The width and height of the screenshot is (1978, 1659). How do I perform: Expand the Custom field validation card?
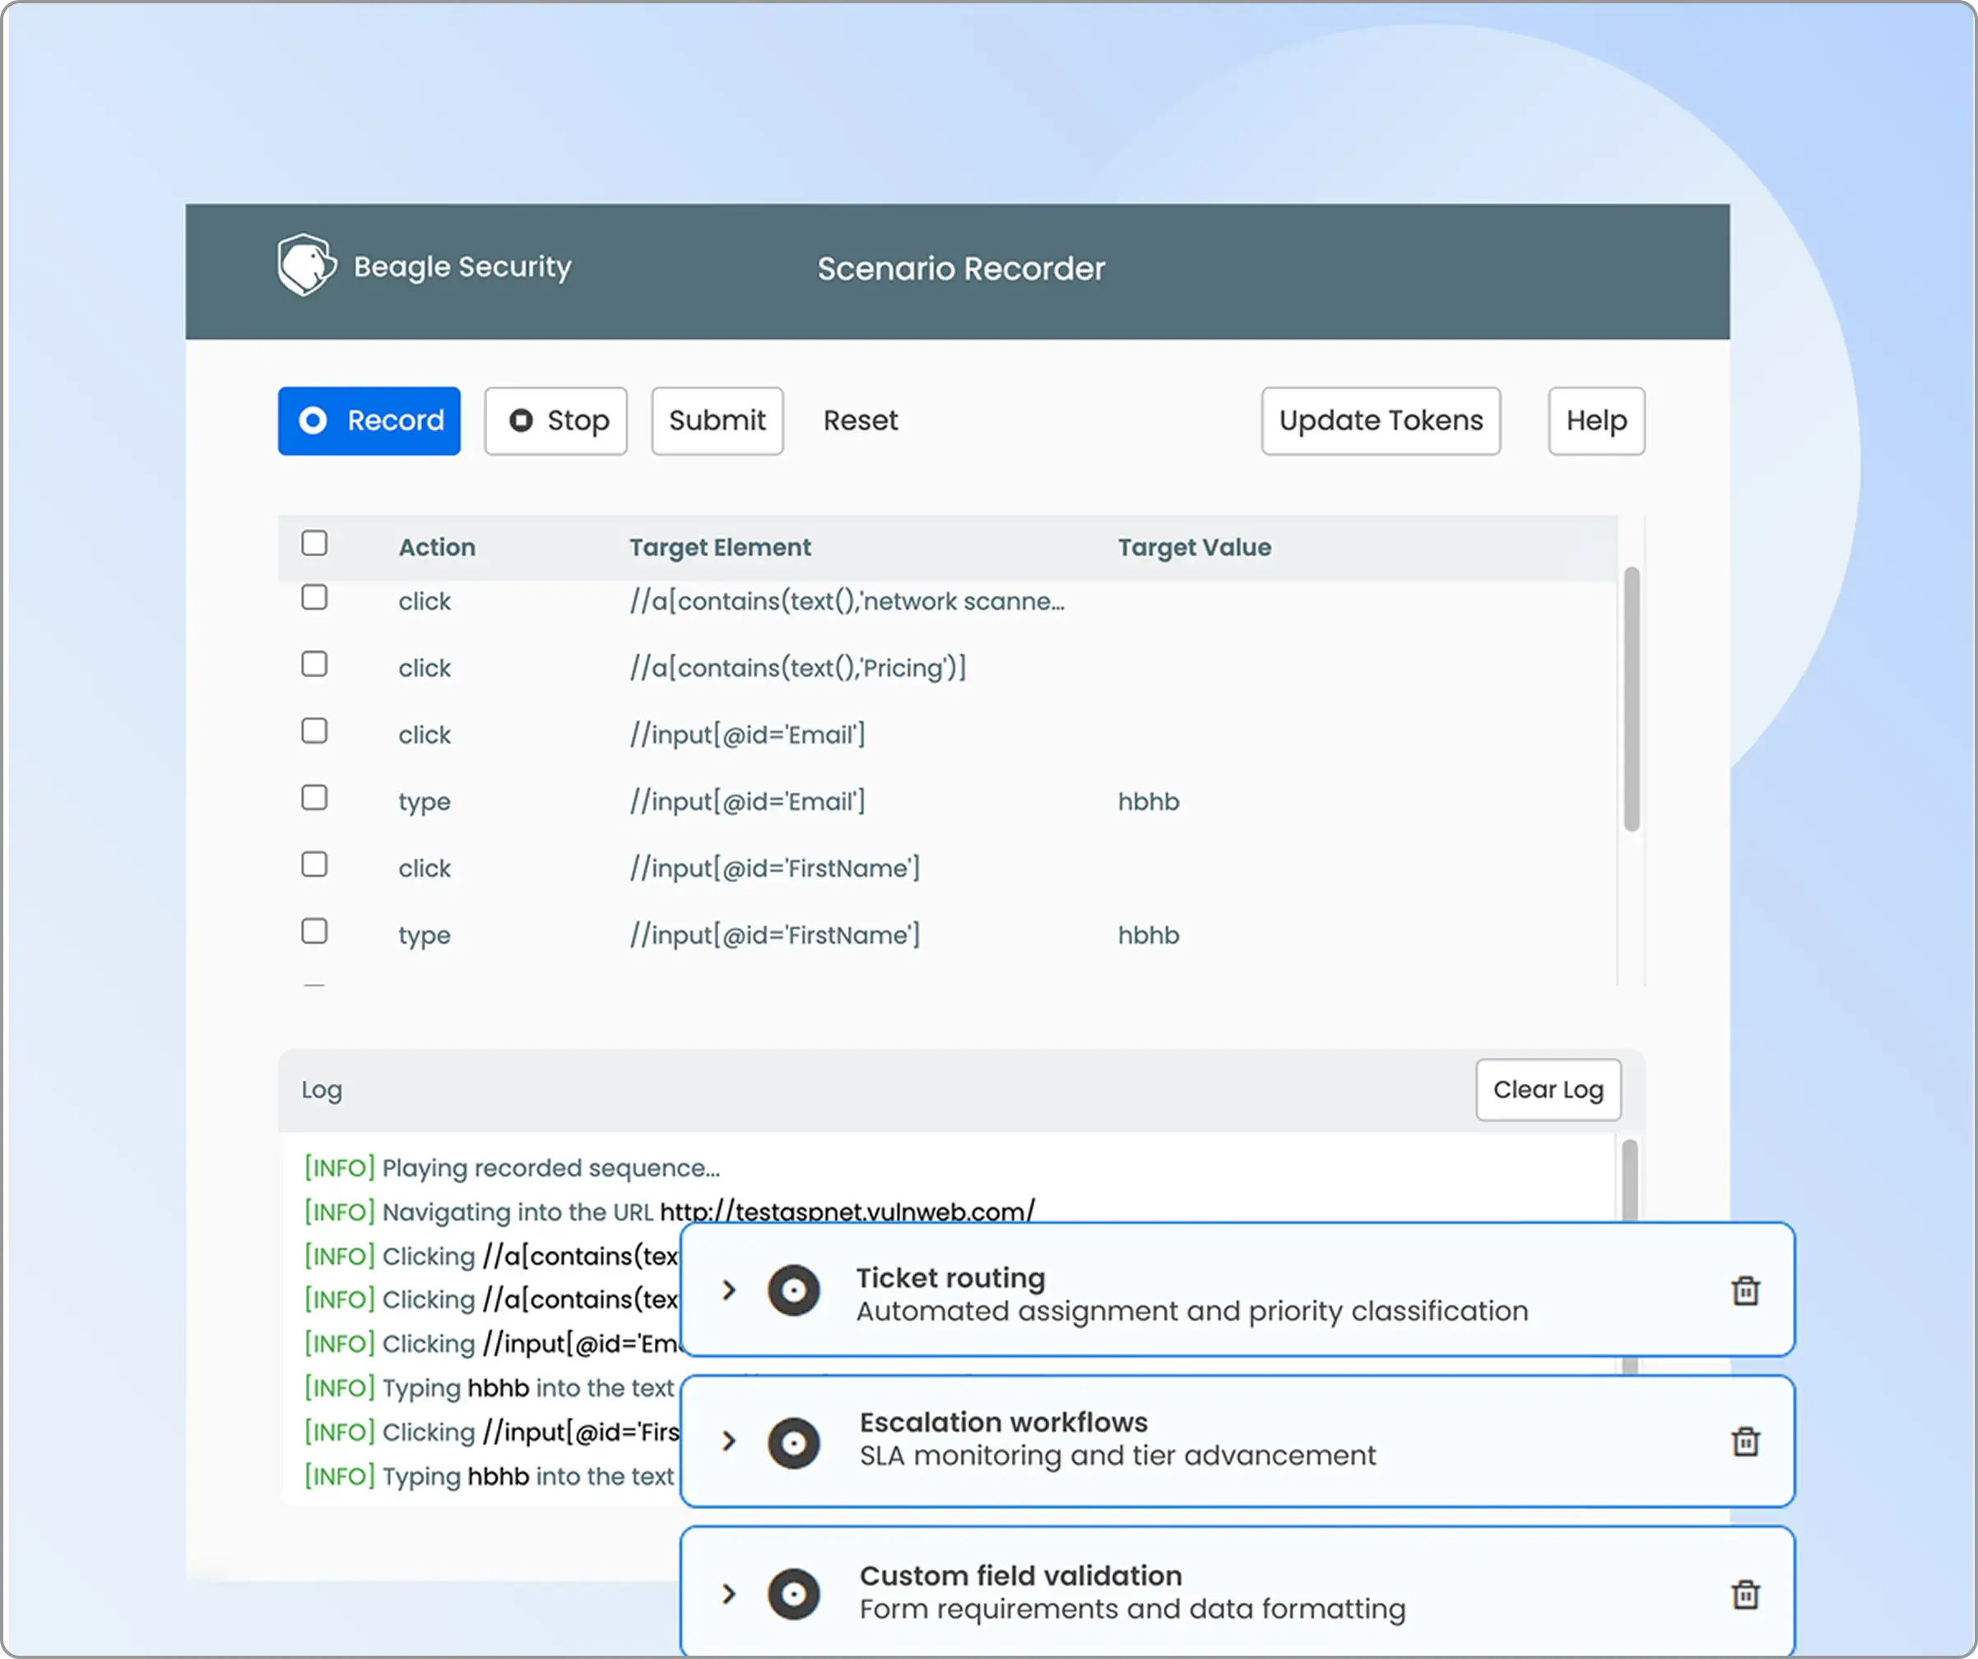728,1593
